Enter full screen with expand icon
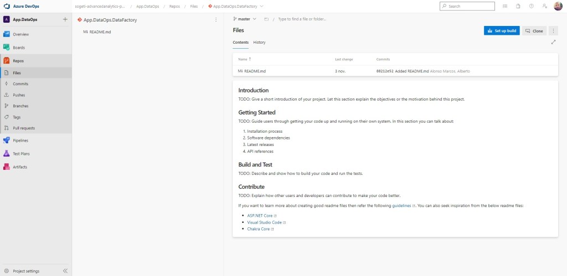The width and height of the screenshot is (567, 276). 553,42
